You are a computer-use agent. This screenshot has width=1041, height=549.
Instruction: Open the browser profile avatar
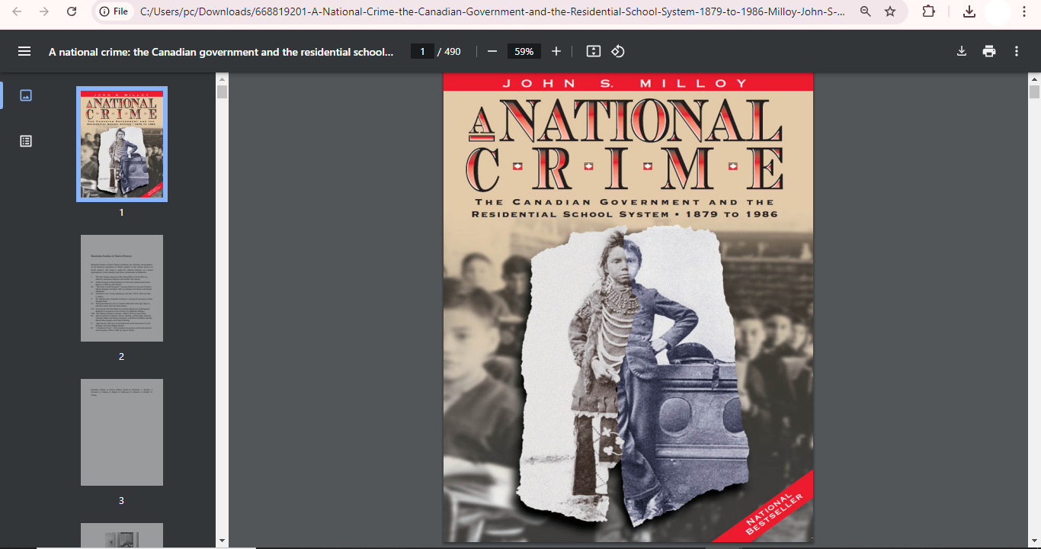pyautogui.click(x=997, y=11)
